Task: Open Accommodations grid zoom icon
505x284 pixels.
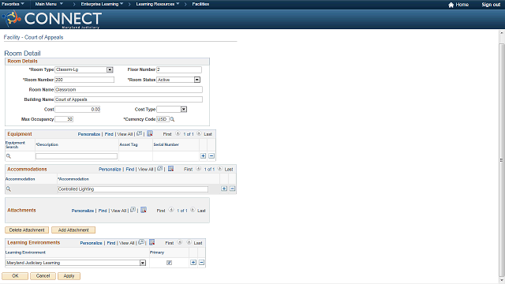Action: tap(160, 168)
